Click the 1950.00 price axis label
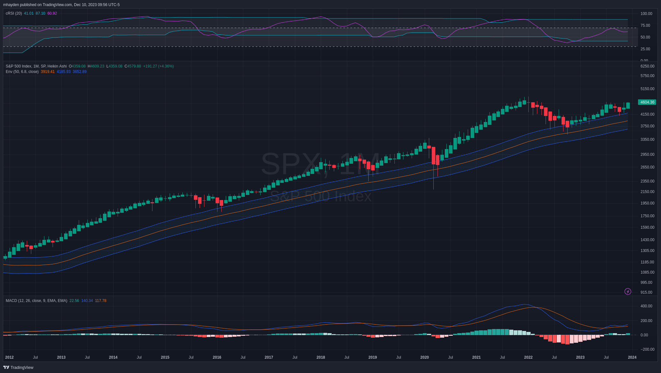This screenshot has width=661, height=373. [x=647, y=203]
